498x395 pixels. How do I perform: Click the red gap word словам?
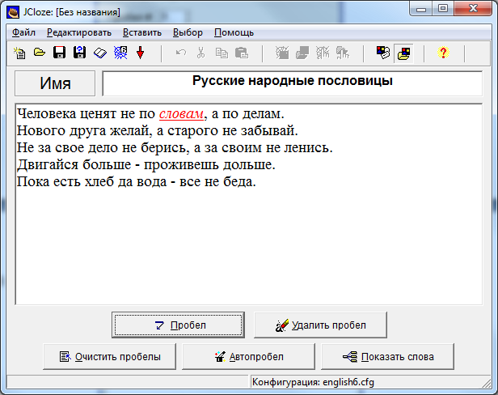tap(181, 114)
